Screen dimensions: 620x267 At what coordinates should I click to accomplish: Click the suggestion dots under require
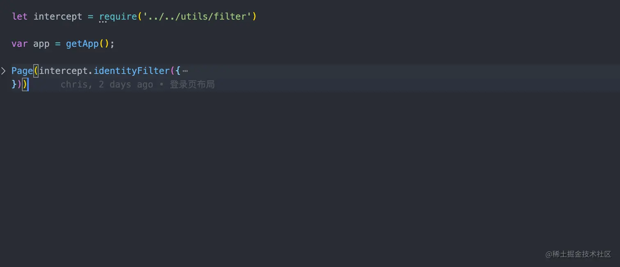(103, 22)
